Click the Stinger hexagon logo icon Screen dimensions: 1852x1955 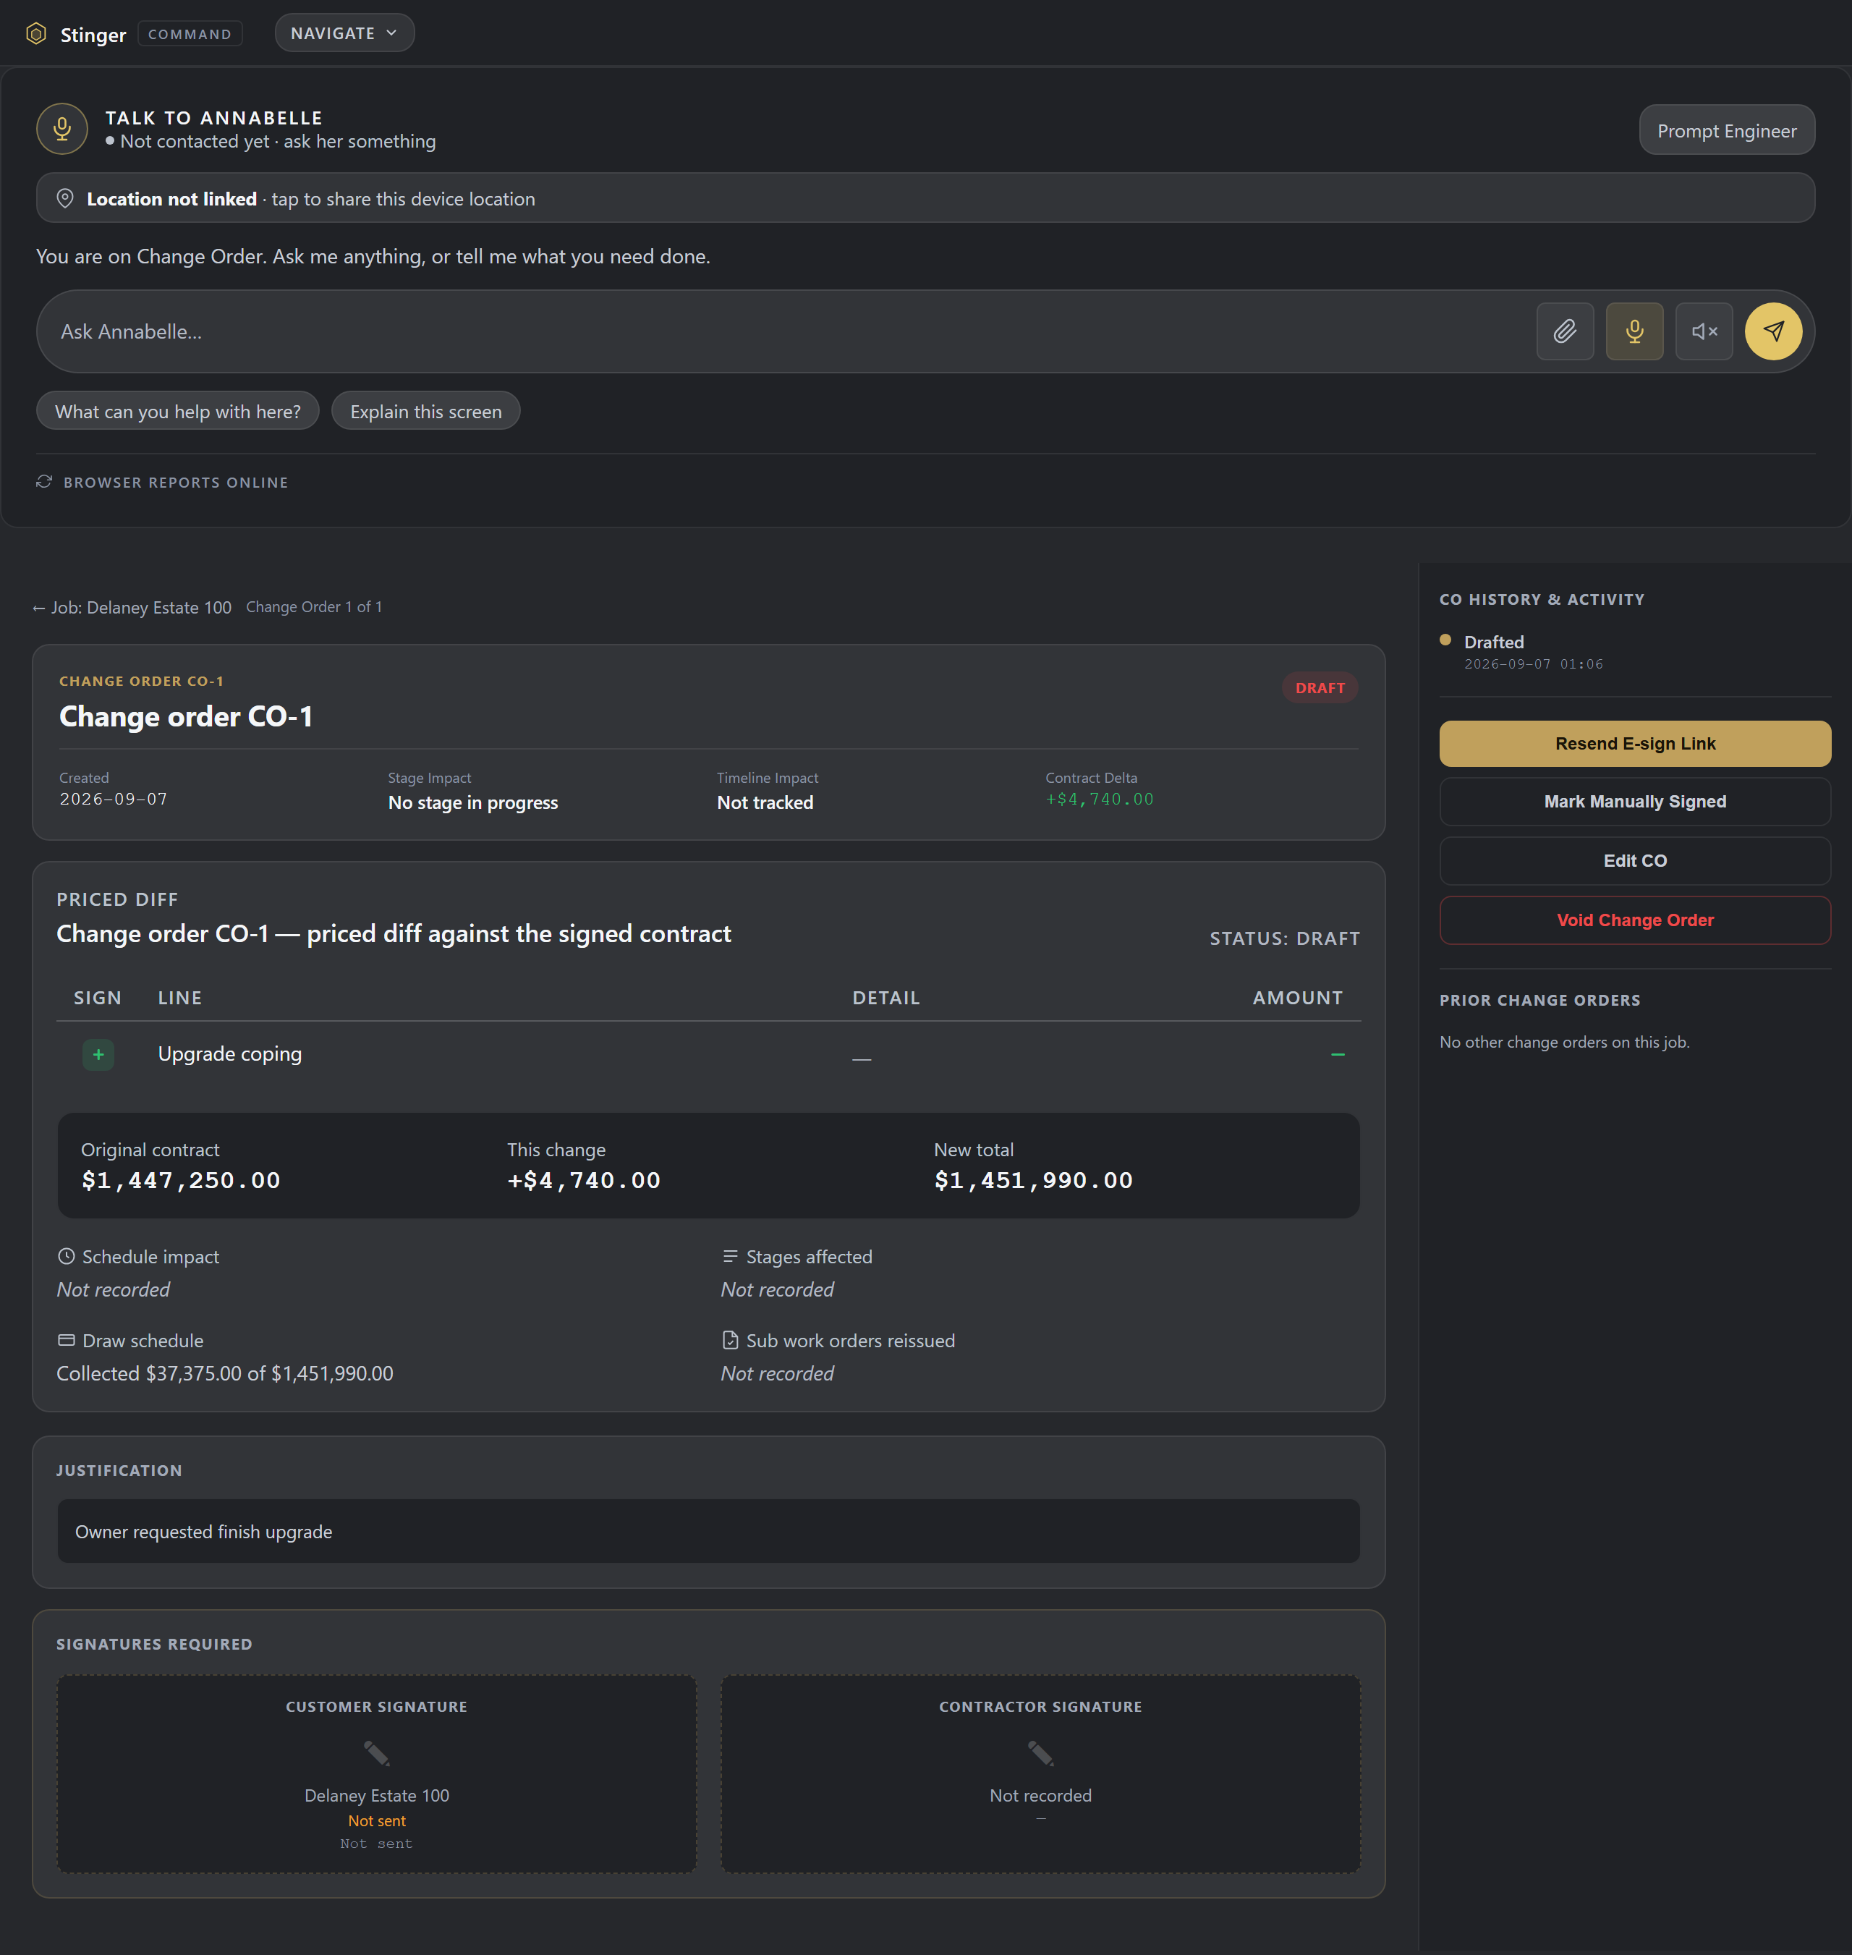36,33
